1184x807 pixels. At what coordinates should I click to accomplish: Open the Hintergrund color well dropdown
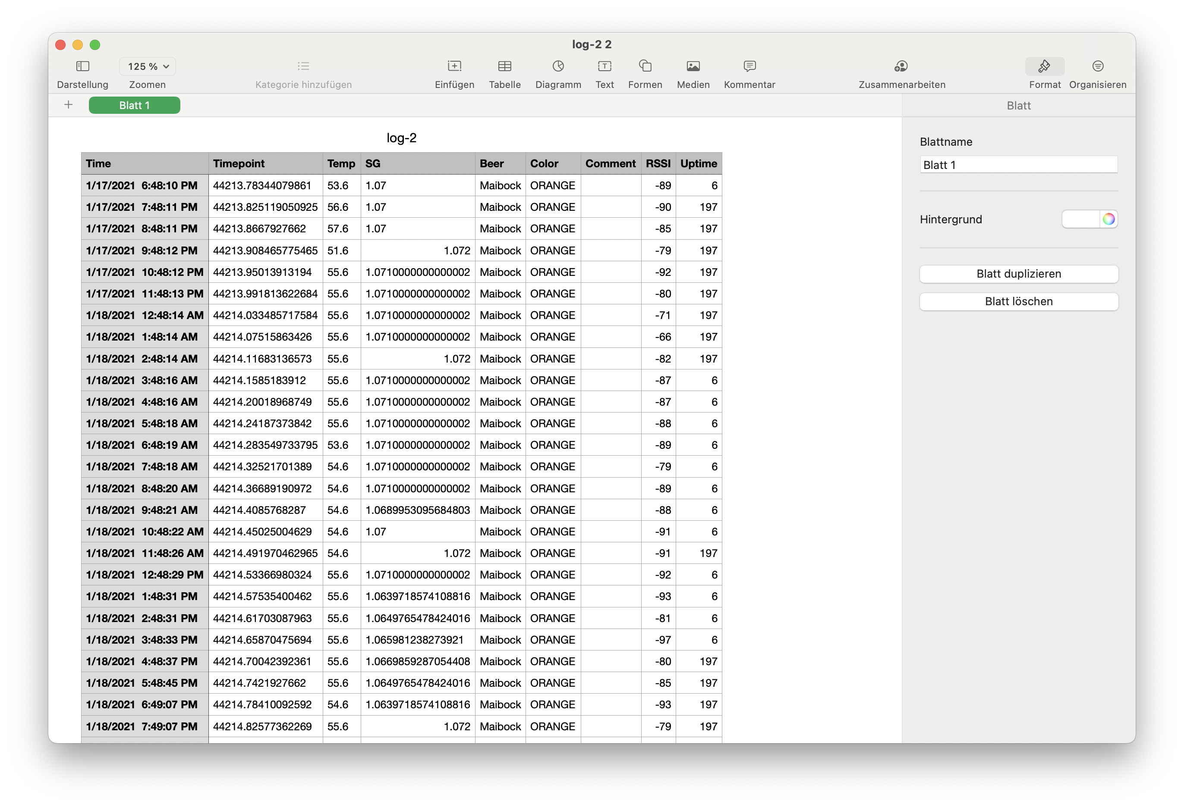point(1081,219)
